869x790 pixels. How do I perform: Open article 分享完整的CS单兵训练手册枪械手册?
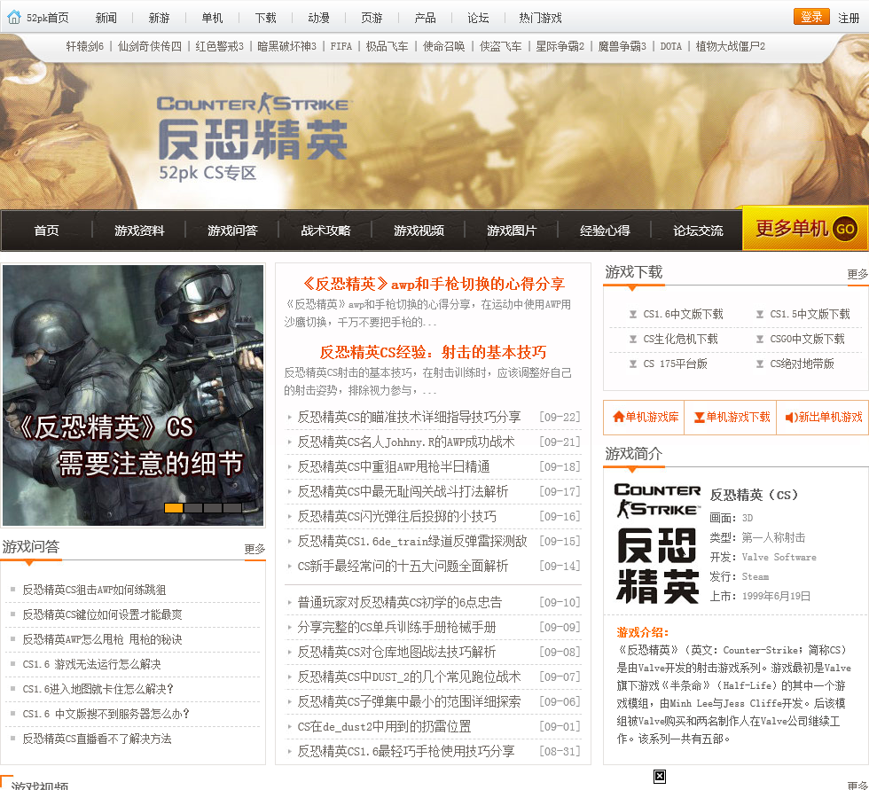pyautogui.click(x=397, y=627)
